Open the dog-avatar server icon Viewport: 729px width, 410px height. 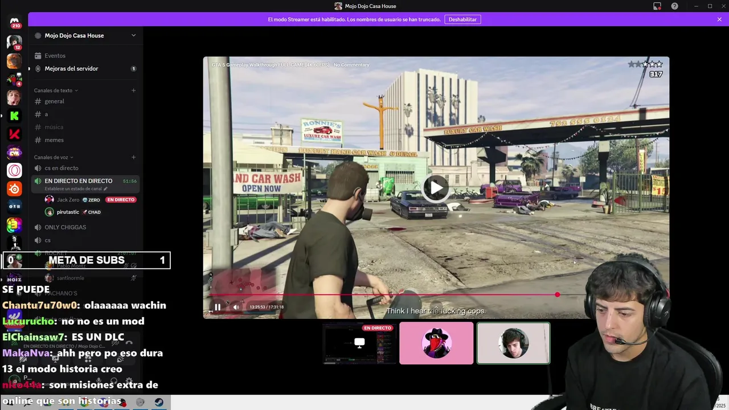pyautogui.click(x=14, y=60)
